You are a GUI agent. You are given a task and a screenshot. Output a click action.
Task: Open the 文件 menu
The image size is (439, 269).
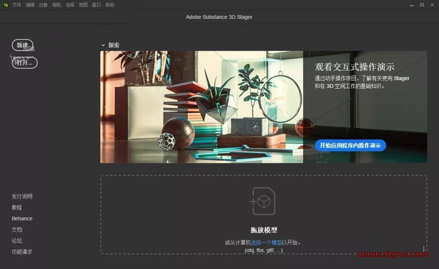coord(17,4)
